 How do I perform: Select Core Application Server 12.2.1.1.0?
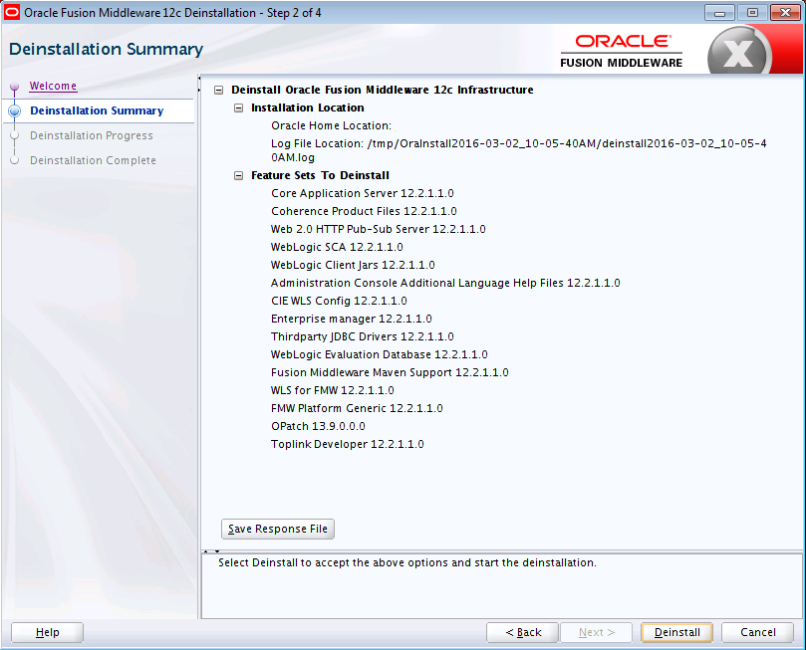(x=363, y=193)
